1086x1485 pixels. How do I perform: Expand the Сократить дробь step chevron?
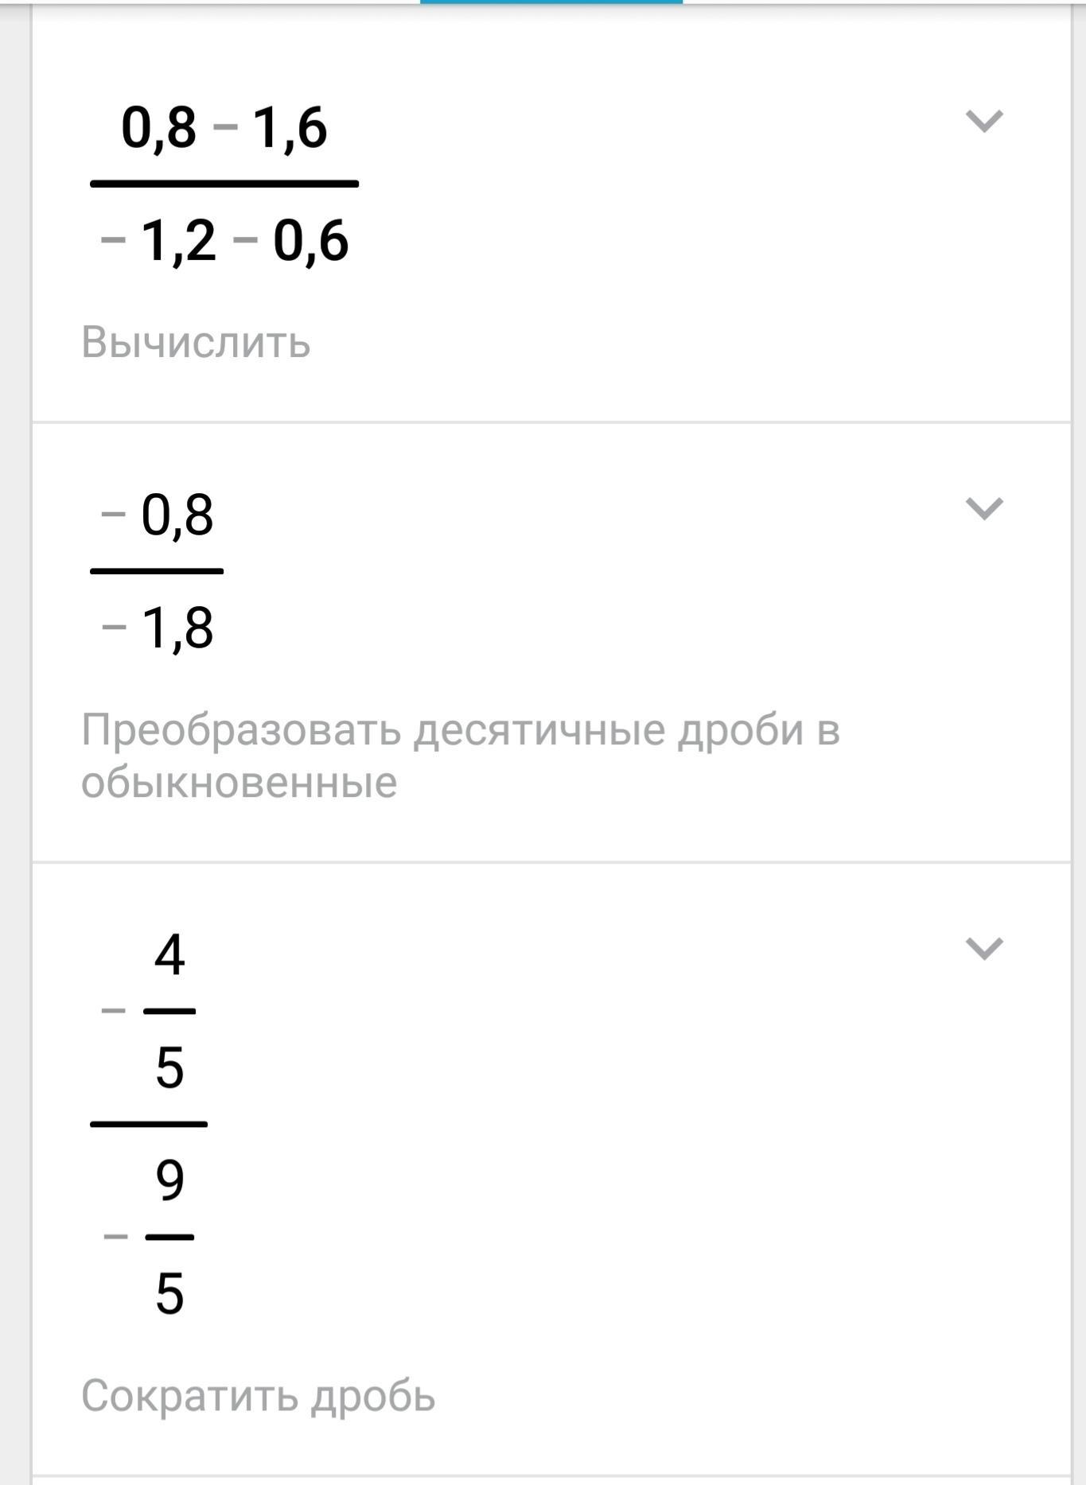(984, 948)
